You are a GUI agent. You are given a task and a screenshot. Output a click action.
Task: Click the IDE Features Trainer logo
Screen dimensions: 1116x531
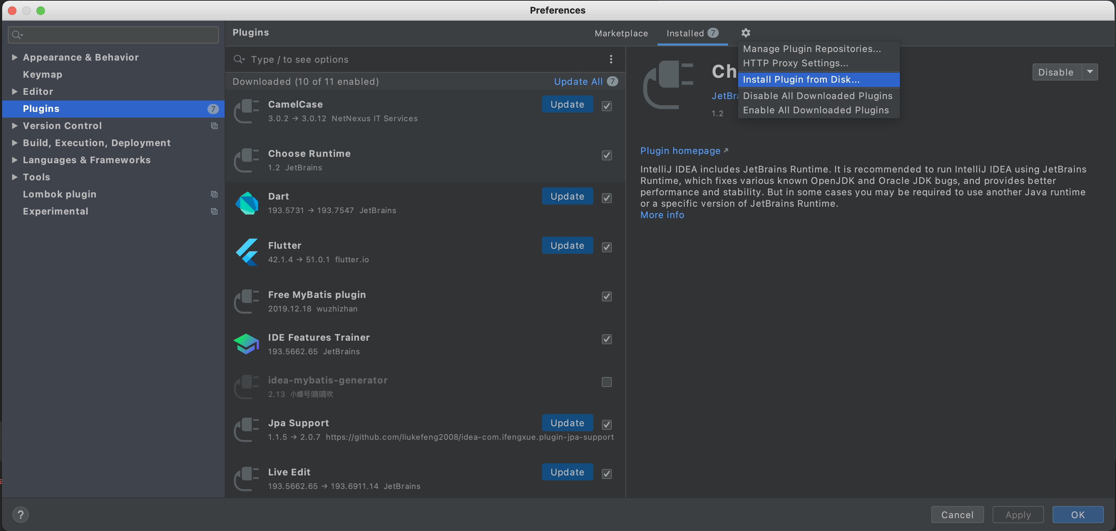point(246,344)
